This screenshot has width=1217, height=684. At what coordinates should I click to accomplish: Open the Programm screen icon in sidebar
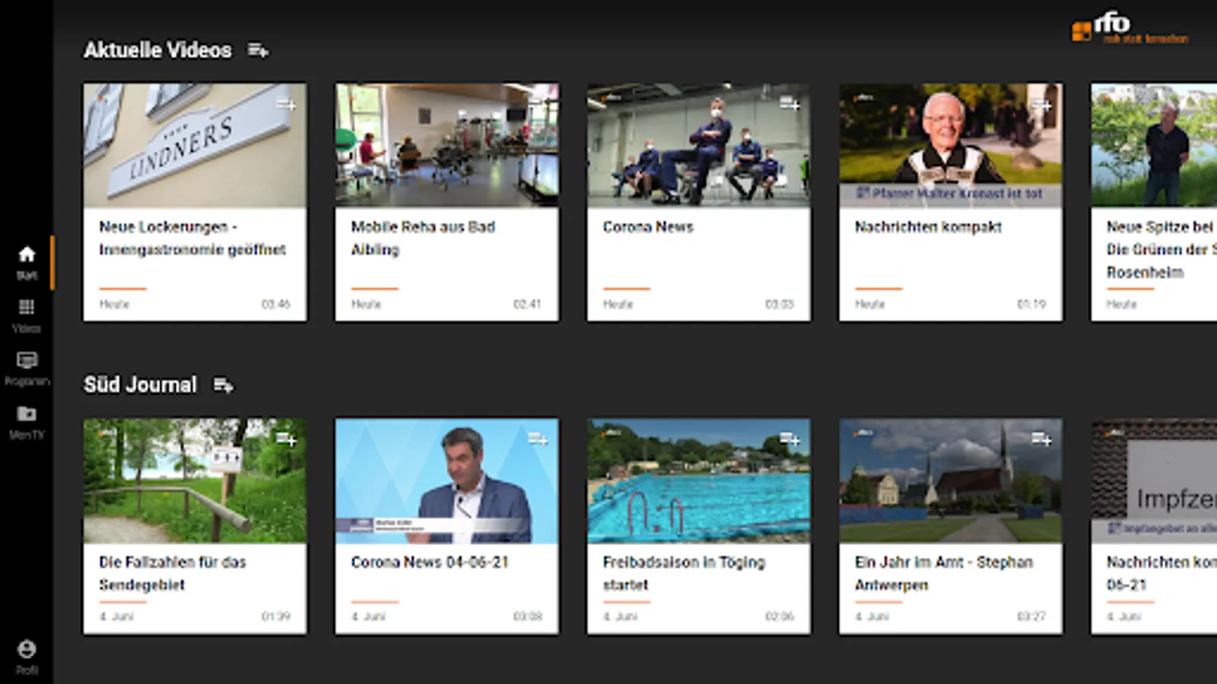pyautogui.click(x=27, y=360)
